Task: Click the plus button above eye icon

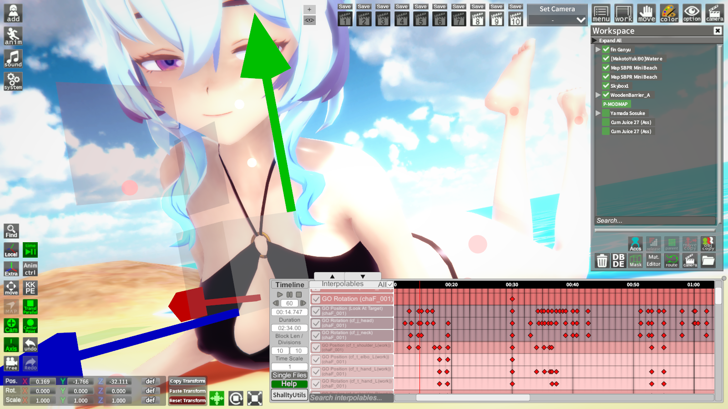Action: coord(309,9)
